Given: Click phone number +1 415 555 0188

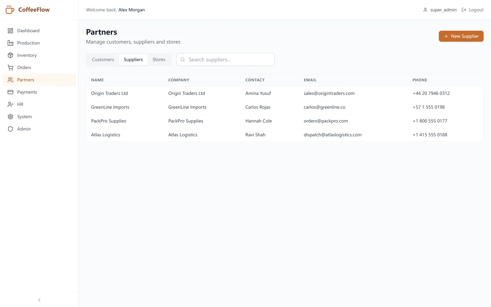Looking at the screenshot, I should (430, 135).
